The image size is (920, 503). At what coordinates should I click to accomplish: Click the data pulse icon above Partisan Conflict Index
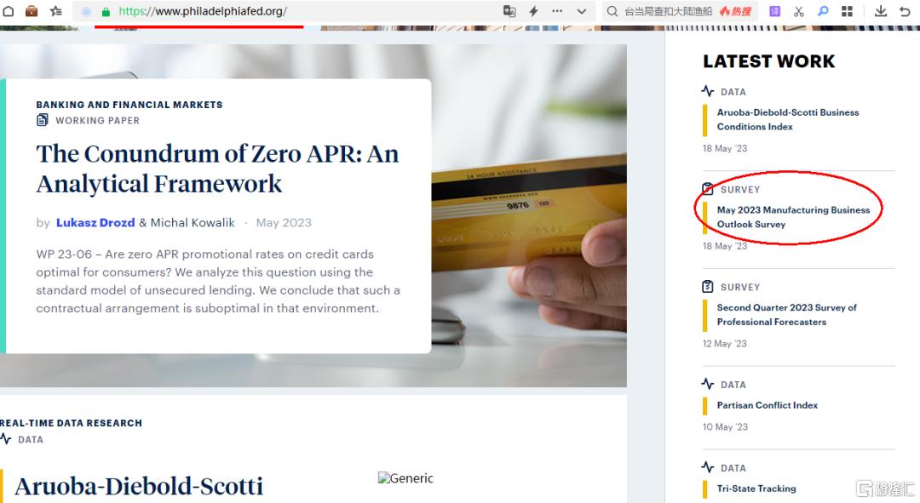(x=708, y=384)
